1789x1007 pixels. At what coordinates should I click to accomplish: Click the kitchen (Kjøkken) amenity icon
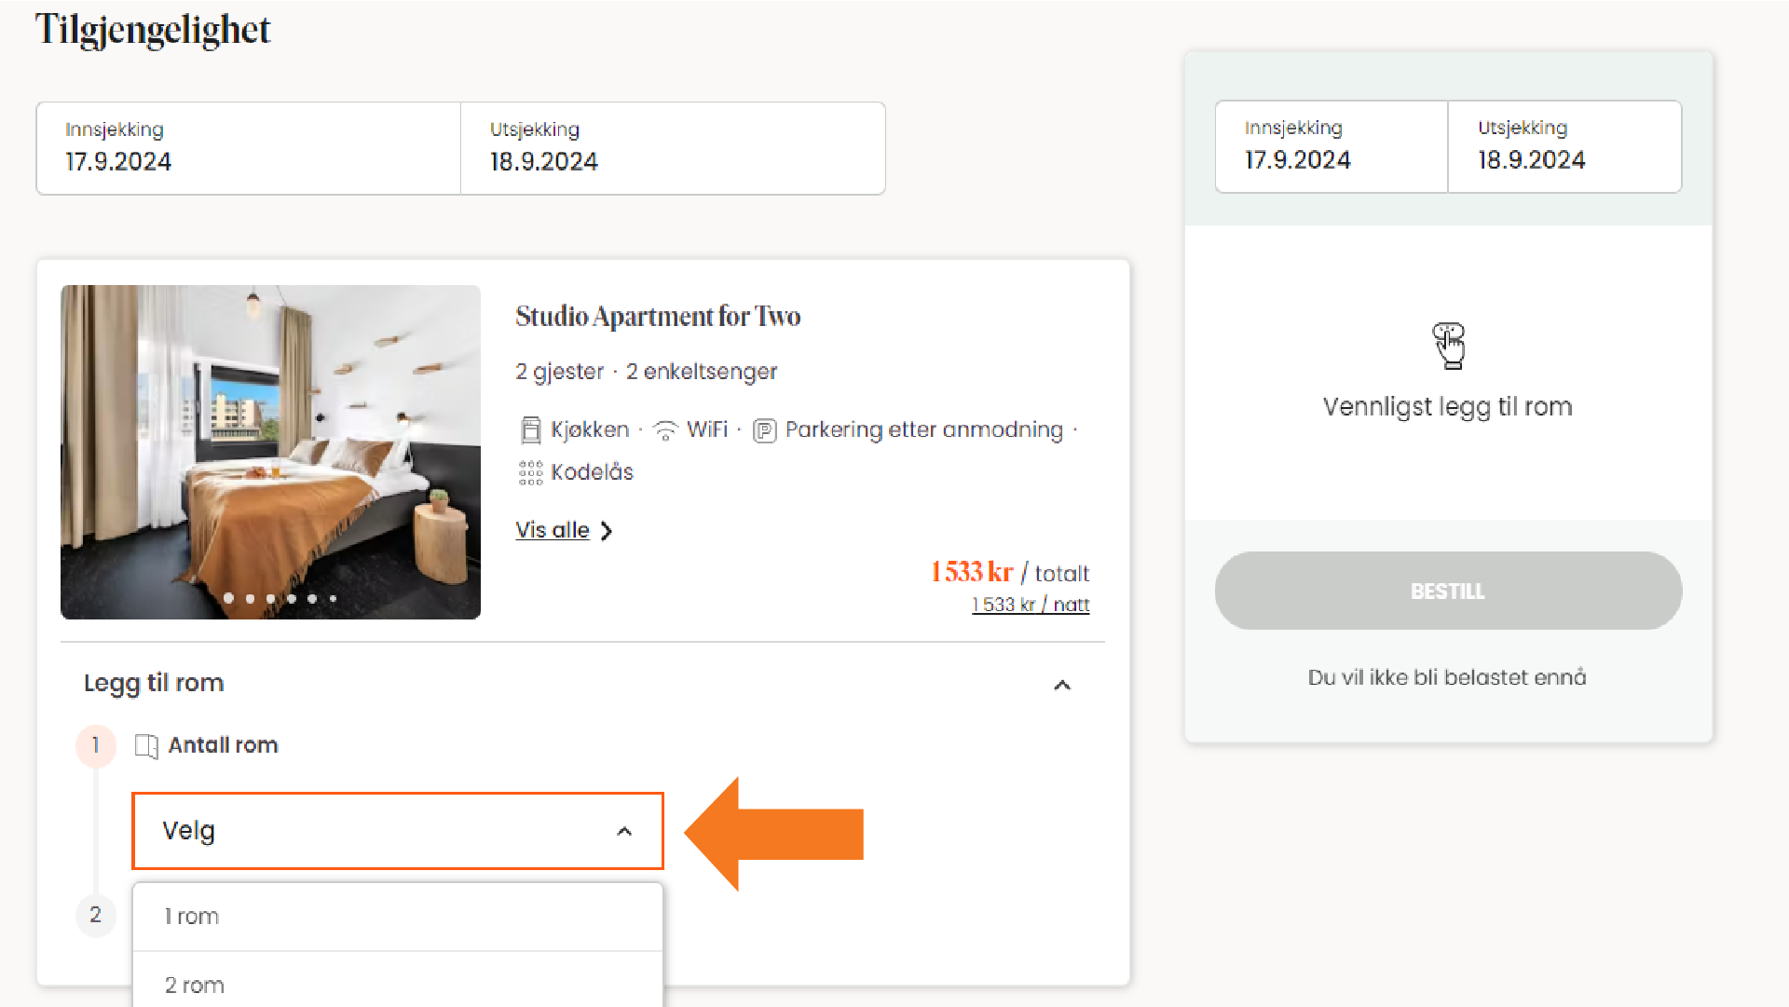(530, 430)
